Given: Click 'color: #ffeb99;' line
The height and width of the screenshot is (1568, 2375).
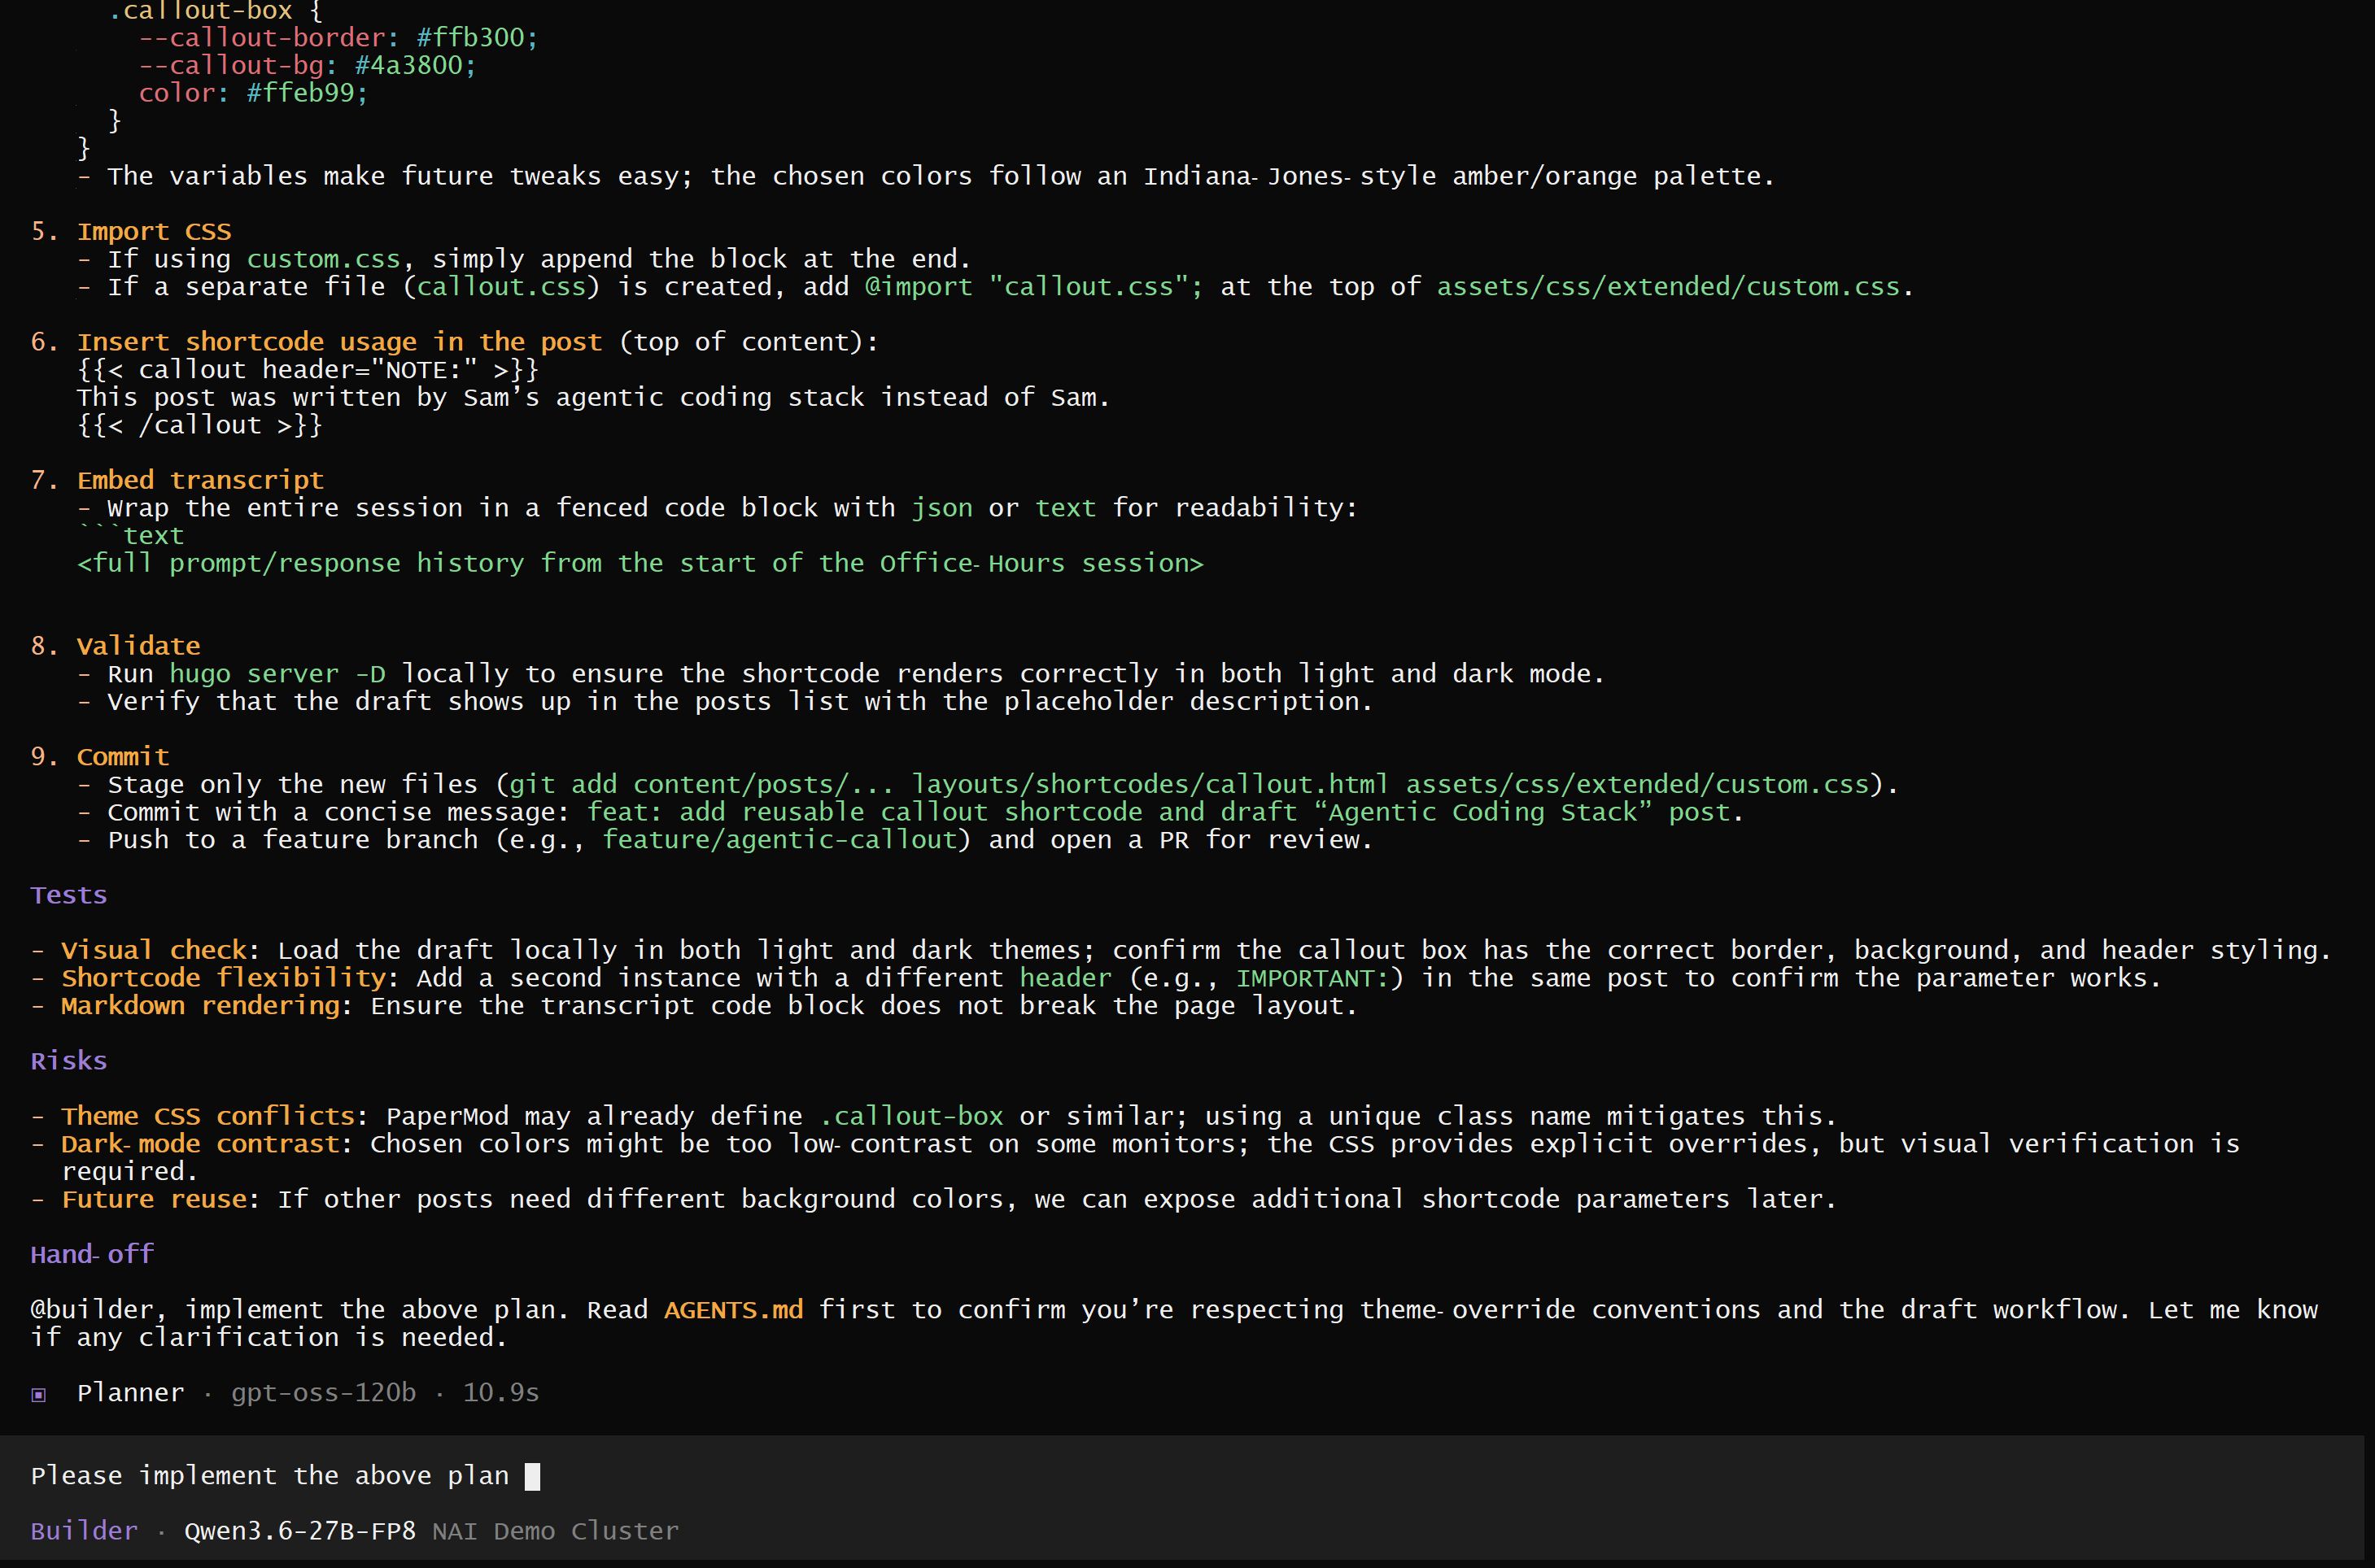Looking at the screenshot, I should pyautogui.click(x=253, y=93).
